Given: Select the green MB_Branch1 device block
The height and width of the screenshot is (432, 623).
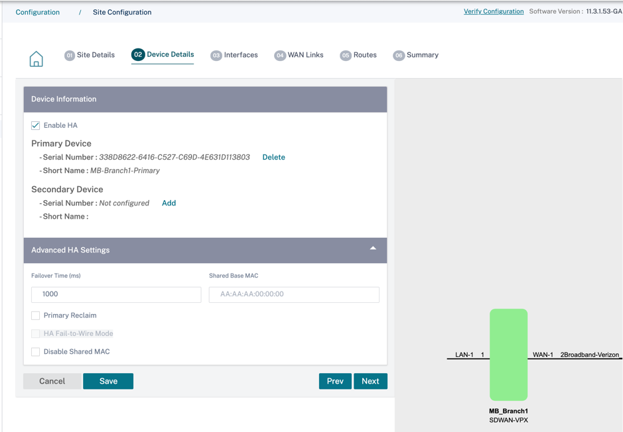Looking at the screenshot, I should click(x=508, y=354).
